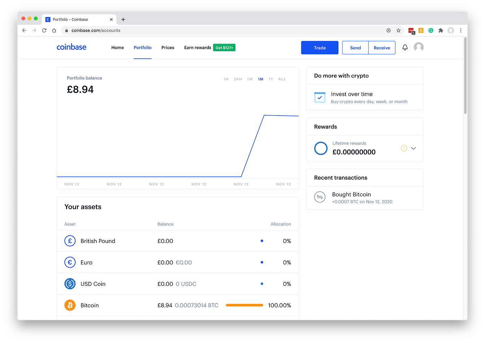The image size is (485, 343).
Task: Click the install app plus icon in address bar
Action: pyautogui.click(x=389, y=30)
